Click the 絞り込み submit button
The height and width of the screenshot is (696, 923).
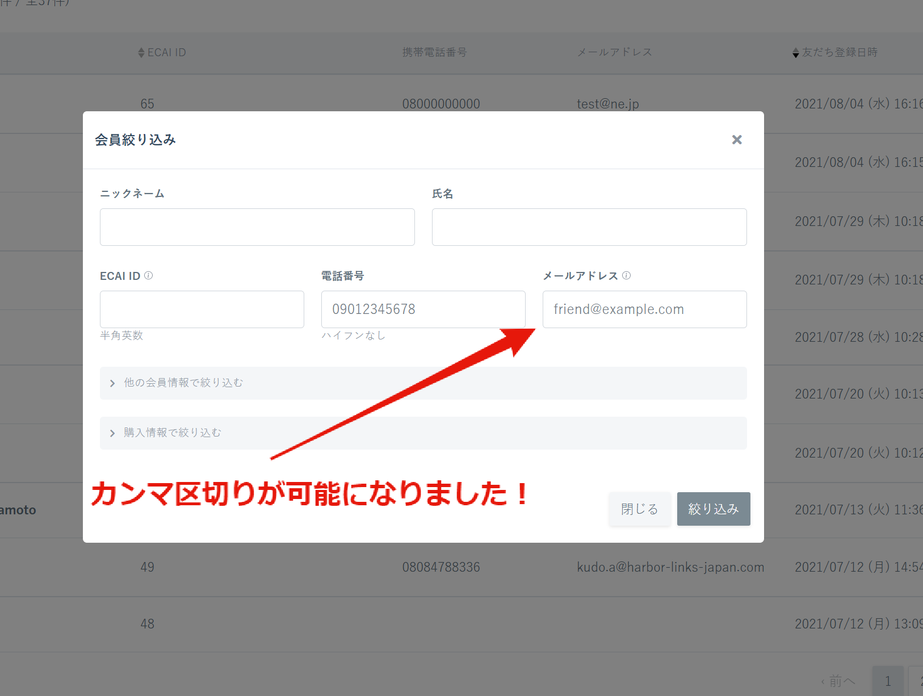(x=714, y=509)
